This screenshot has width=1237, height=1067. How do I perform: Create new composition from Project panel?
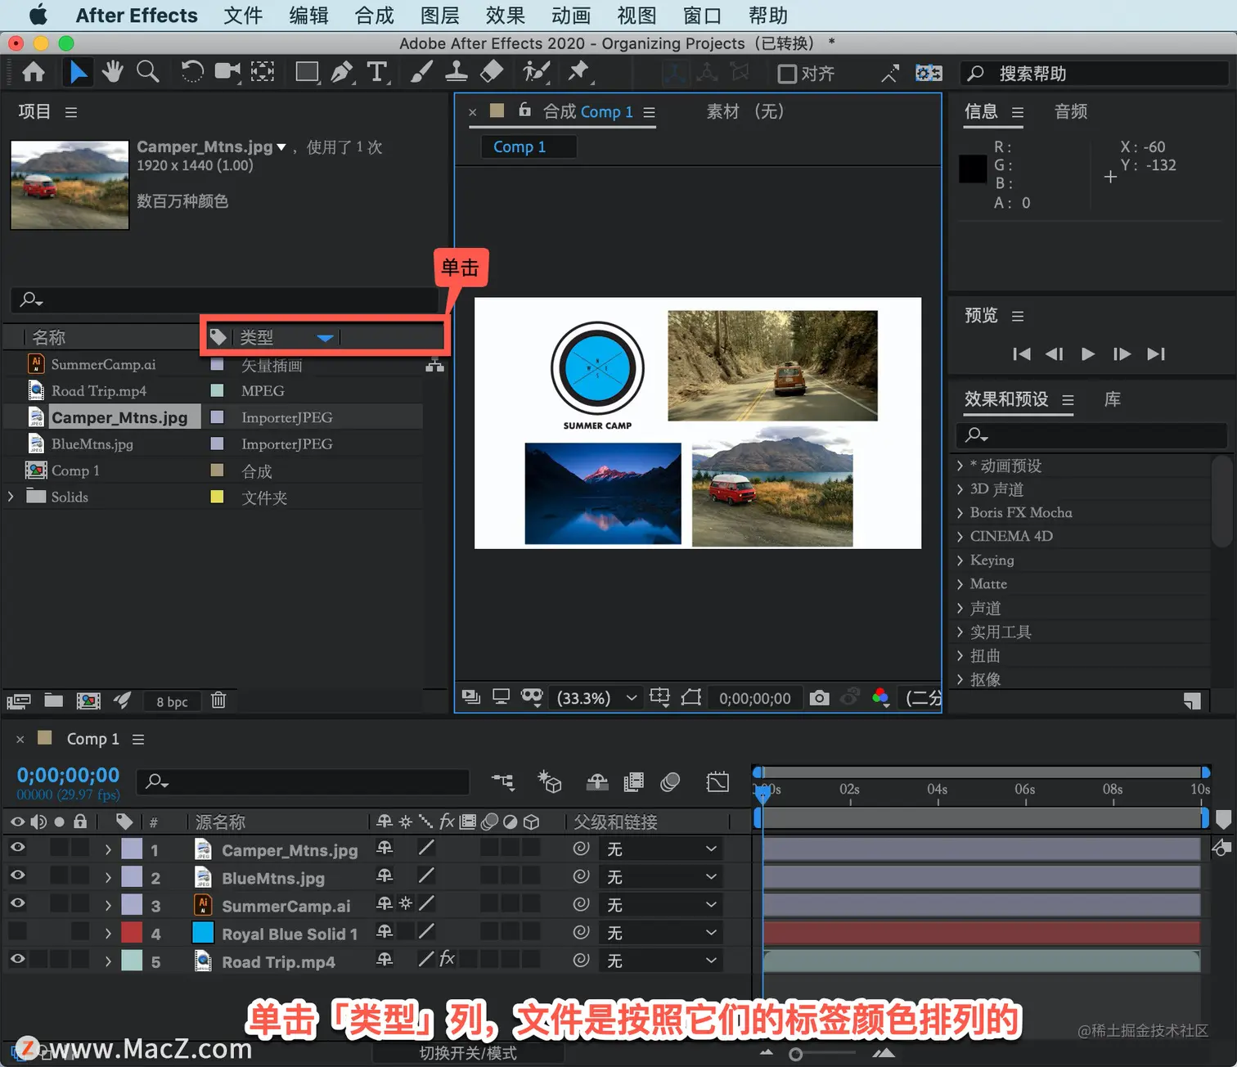pos(88,700)
